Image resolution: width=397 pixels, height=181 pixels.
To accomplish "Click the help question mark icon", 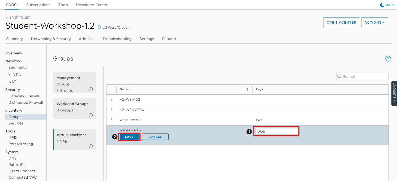I will point(388,59).
